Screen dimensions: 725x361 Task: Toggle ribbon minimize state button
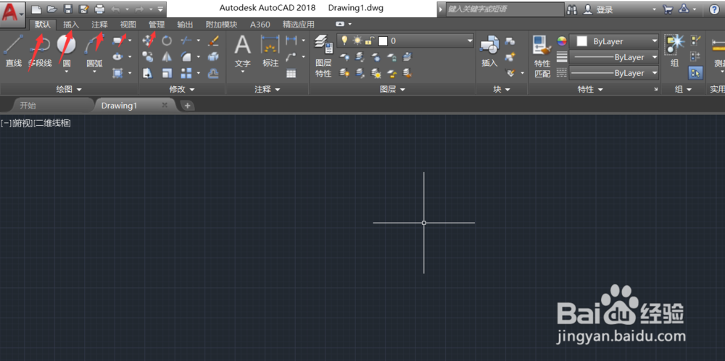click(340, 24)
